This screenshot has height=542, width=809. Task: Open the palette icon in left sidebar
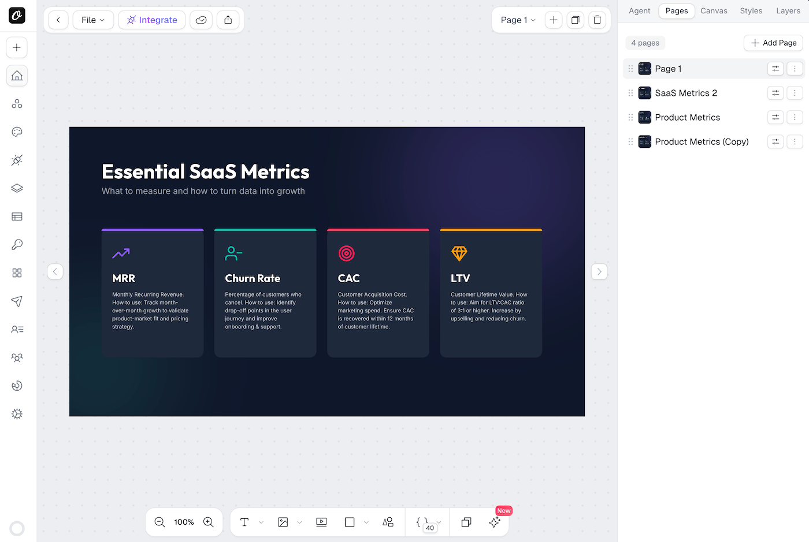17,132
